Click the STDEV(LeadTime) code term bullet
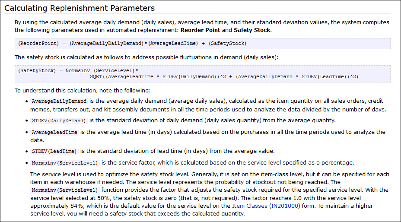The image size is (401, 222). pyautogui.click(x=55, y=151)
